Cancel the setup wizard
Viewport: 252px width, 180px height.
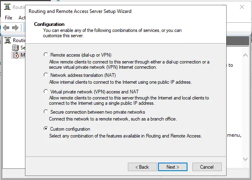tap(207, 167)
